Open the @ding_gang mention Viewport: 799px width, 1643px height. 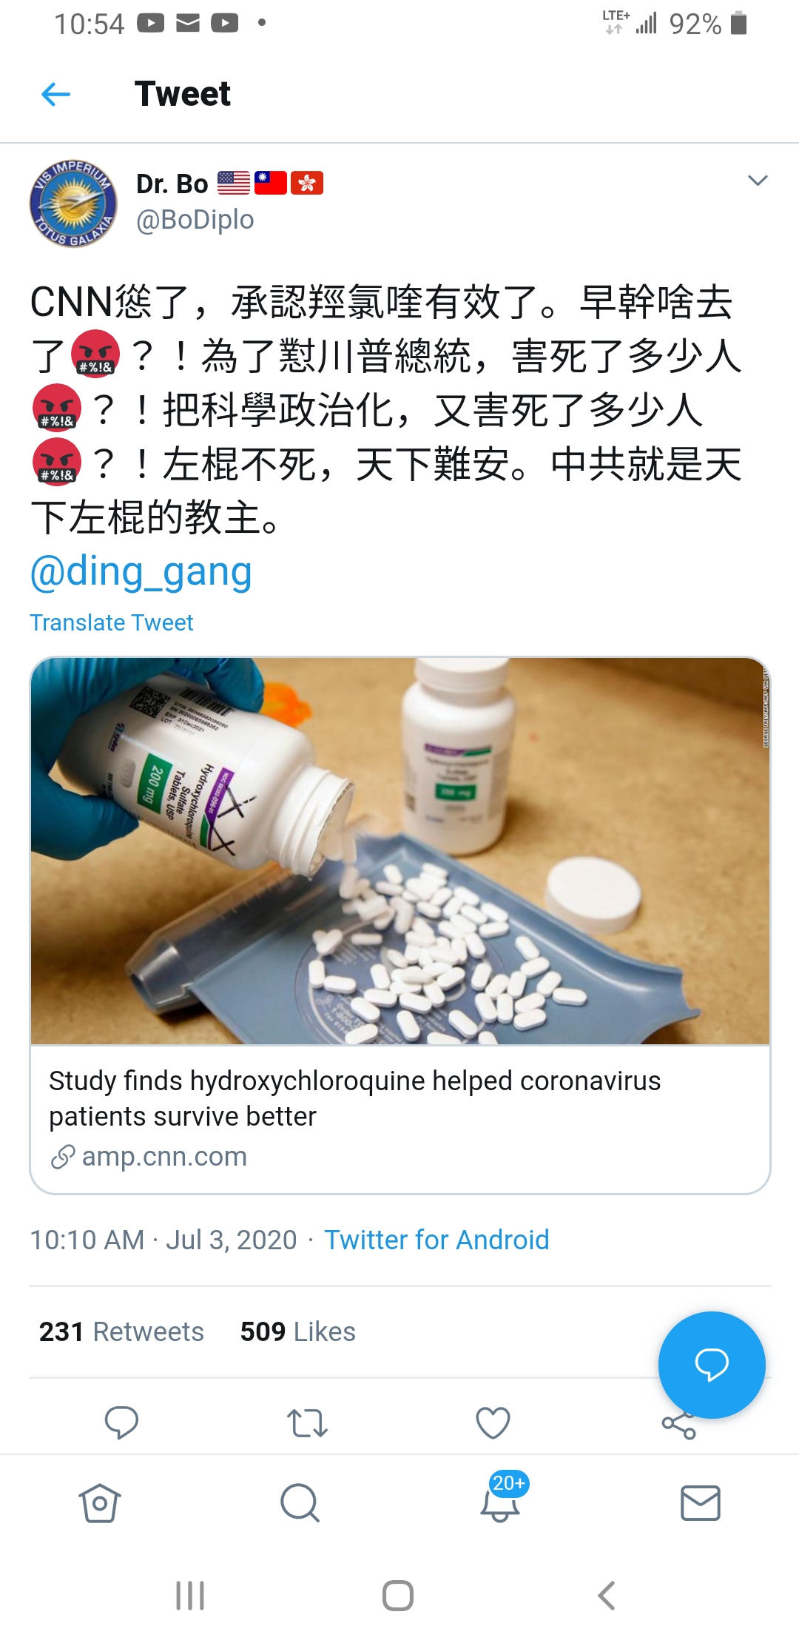tap(141, 572)
